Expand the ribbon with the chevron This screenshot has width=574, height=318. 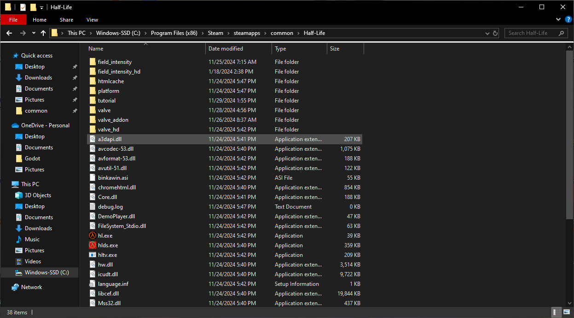[x=558, y=20]
